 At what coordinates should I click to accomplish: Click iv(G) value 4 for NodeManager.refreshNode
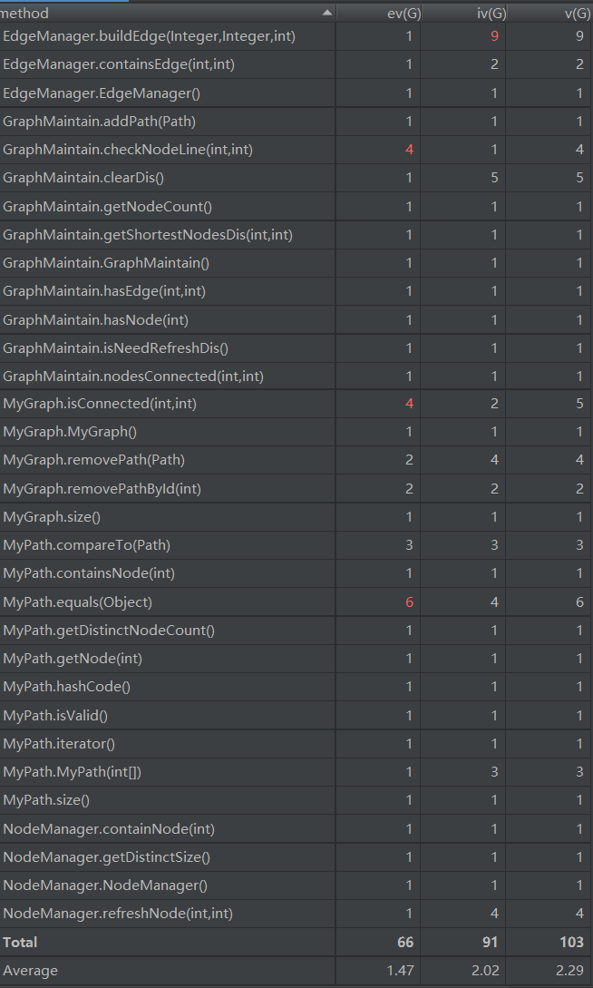[494, 914]
